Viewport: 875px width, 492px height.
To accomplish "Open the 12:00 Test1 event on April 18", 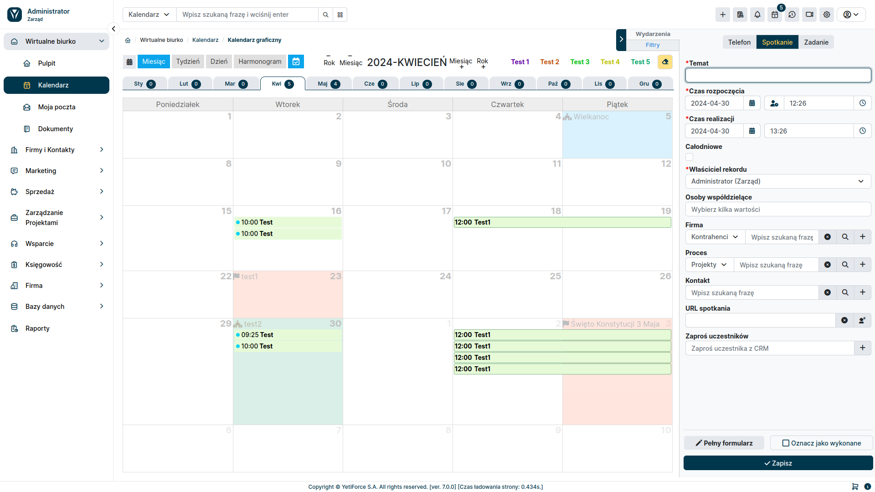I will click(x=562, y=222).
